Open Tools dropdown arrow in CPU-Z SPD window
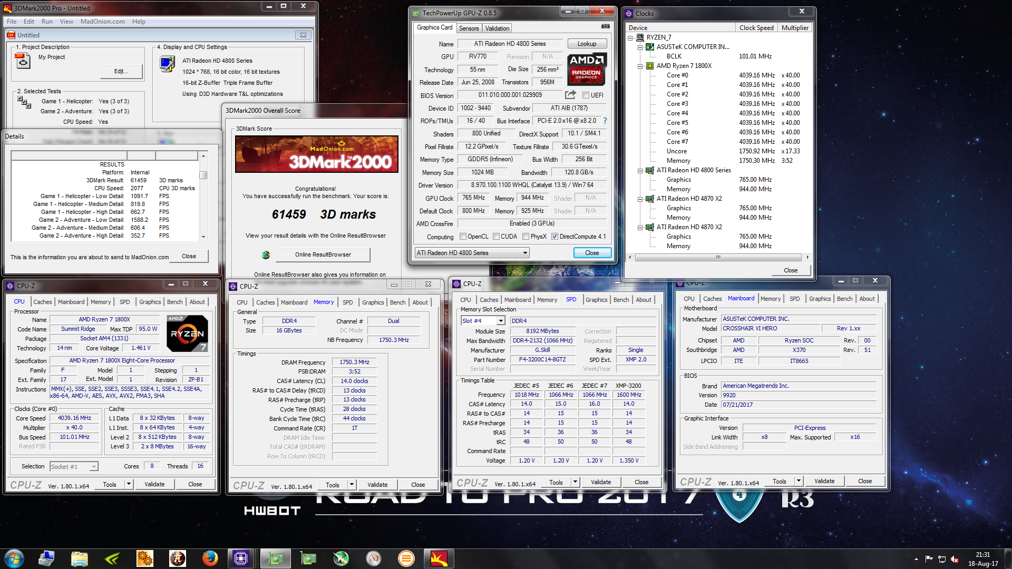Viewport: 1012px width, 569px height. point(575,482)
